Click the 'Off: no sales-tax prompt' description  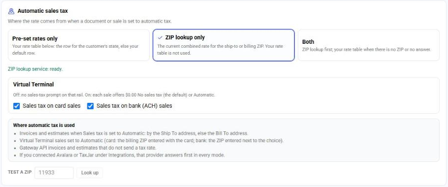114,95
